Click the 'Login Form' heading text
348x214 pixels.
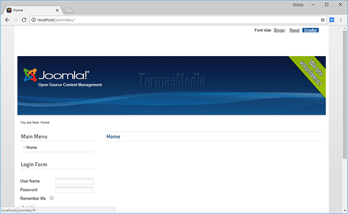pos(34,164)
